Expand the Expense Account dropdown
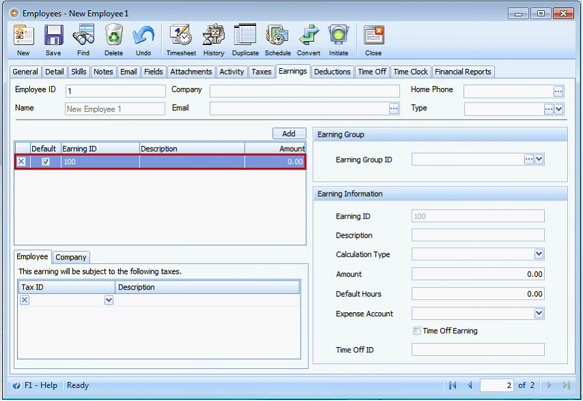This screenshot has width=583, height=401. tap(539, 314)
